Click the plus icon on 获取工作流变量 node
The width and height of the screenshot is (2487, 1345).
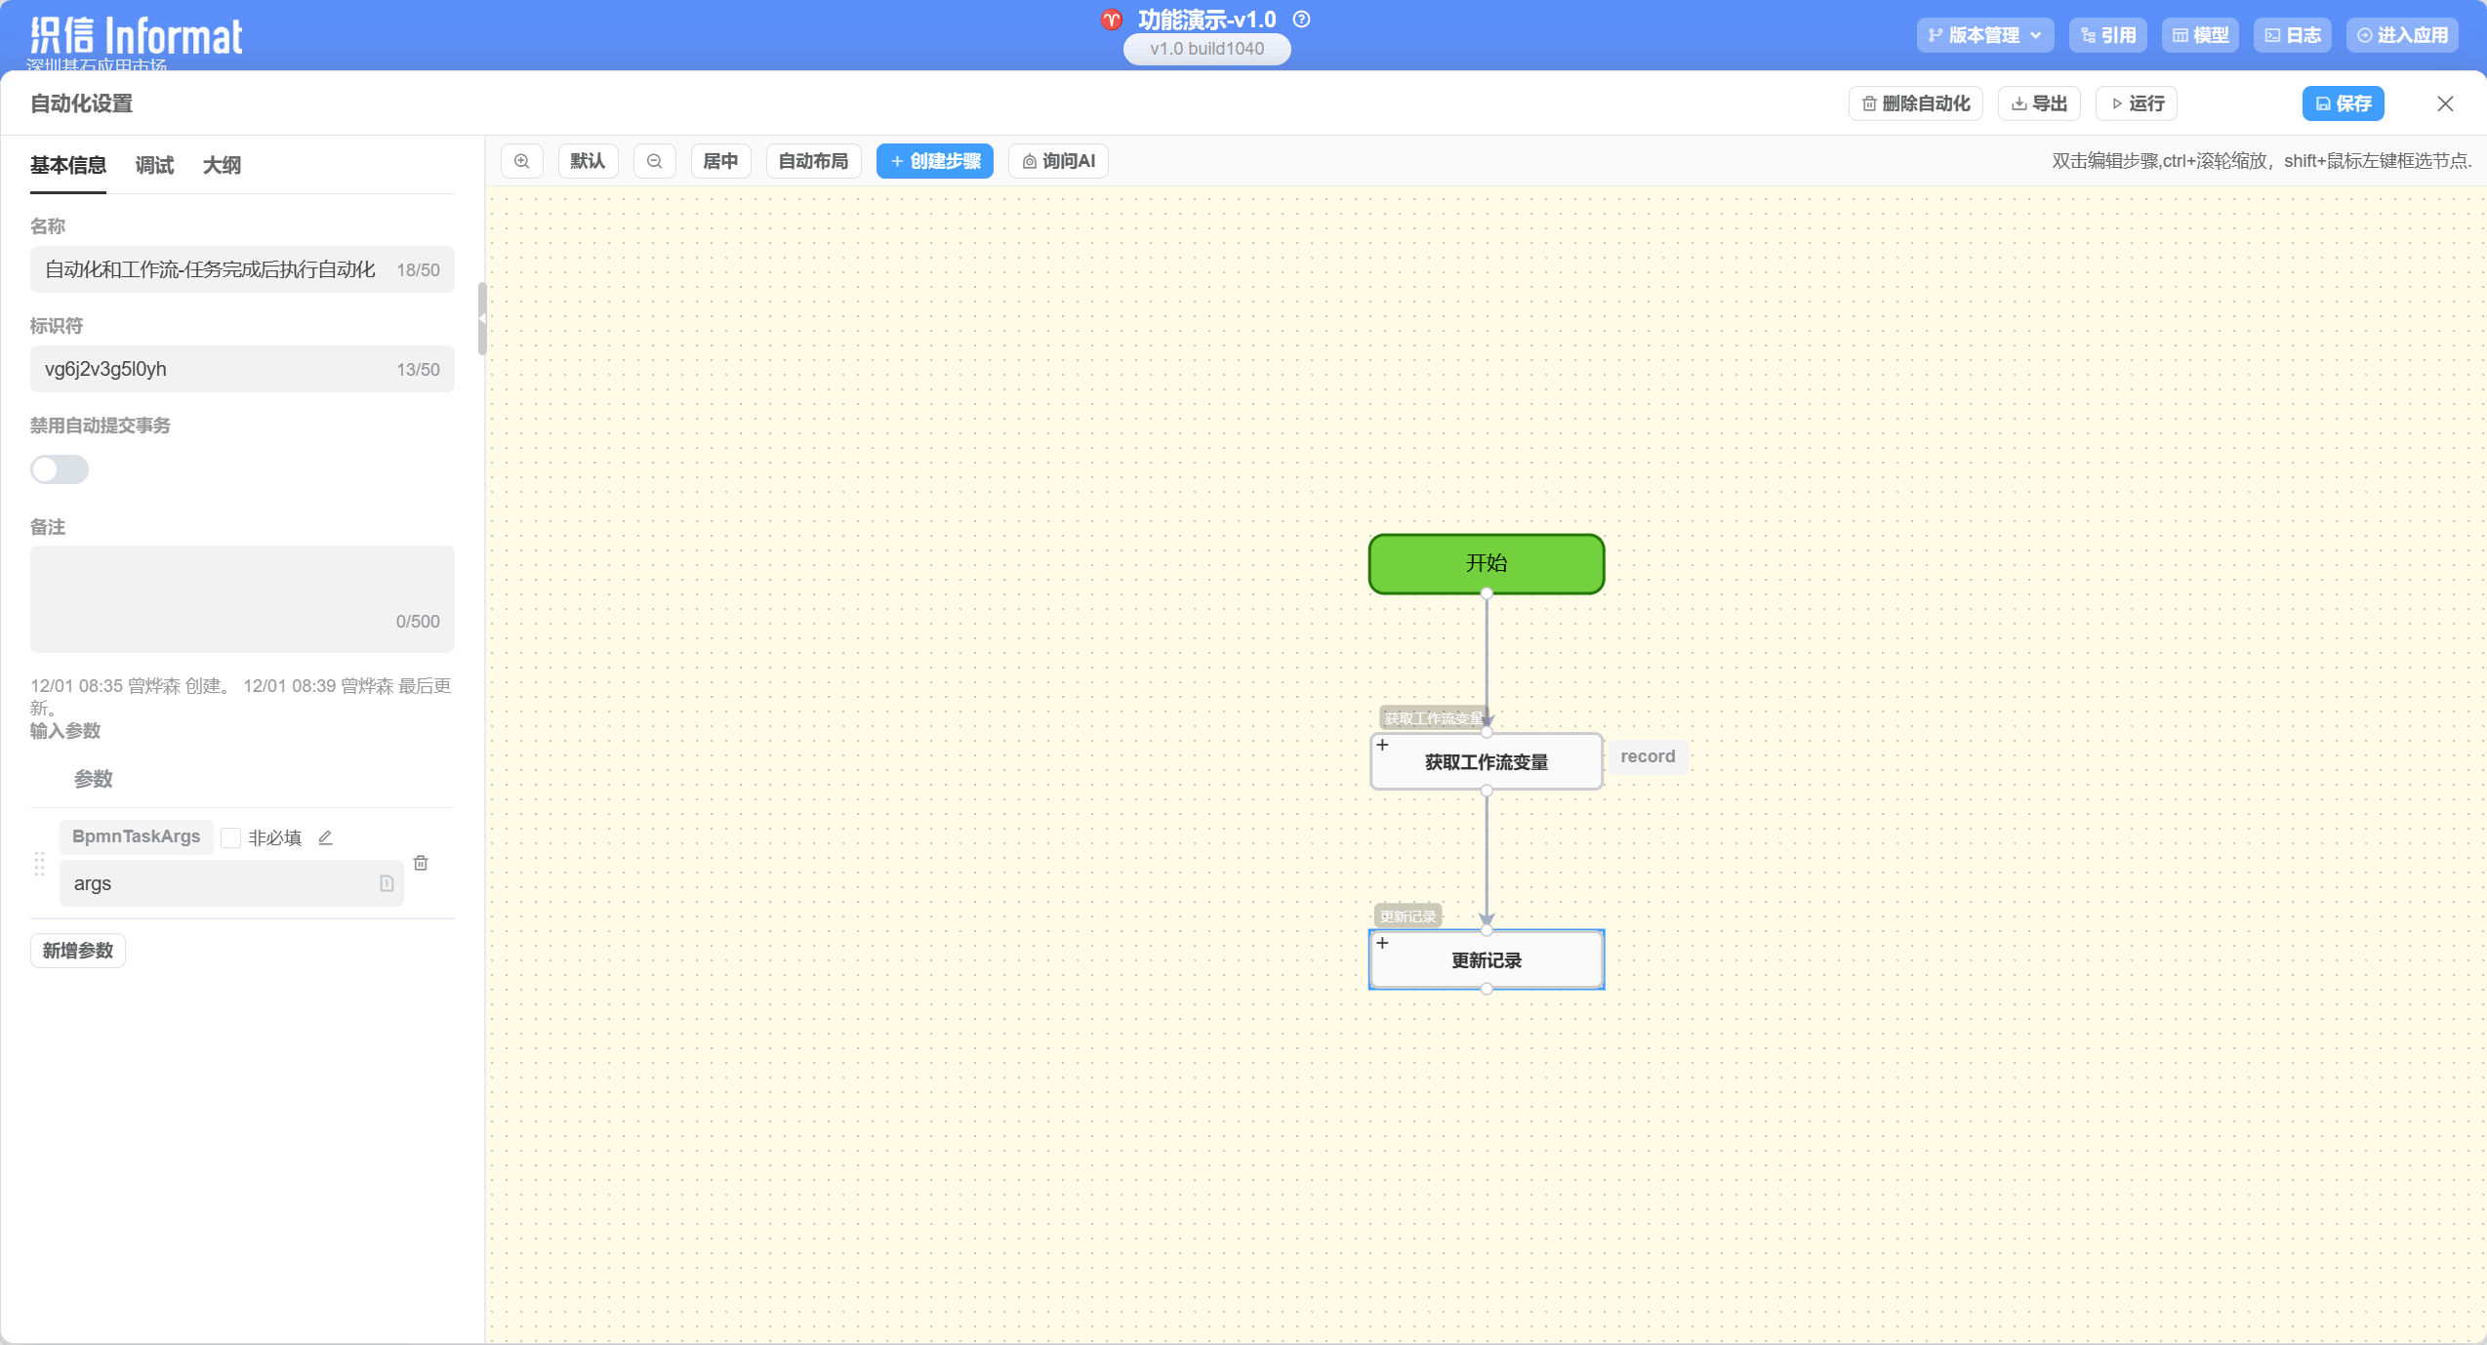pos(1382,745)
